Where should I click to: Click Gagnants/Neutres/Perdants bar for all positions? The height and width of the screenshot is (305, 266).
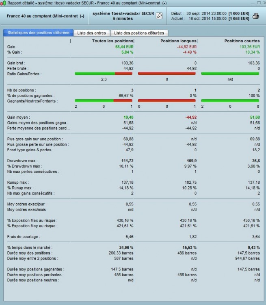coord(104,101)
